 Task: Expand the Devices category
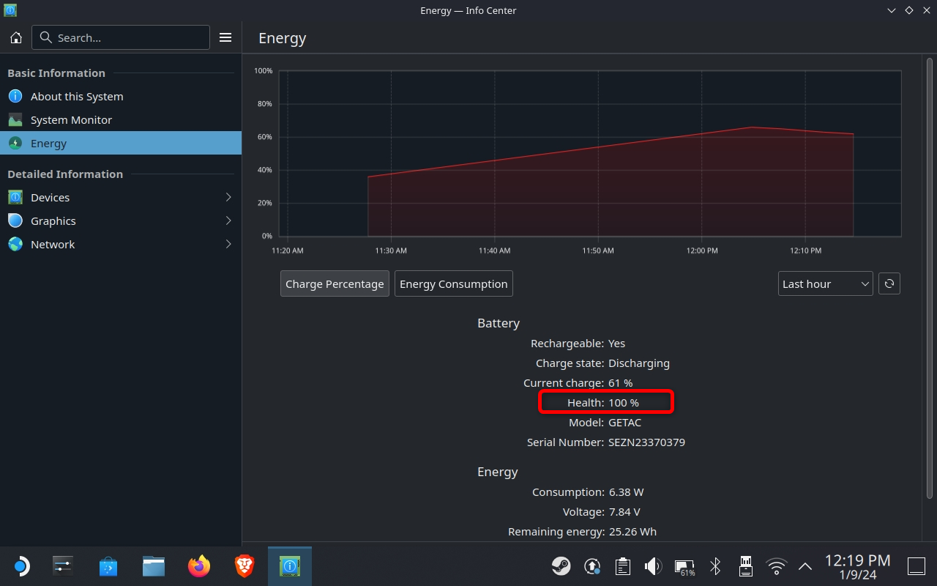[121, 197]
